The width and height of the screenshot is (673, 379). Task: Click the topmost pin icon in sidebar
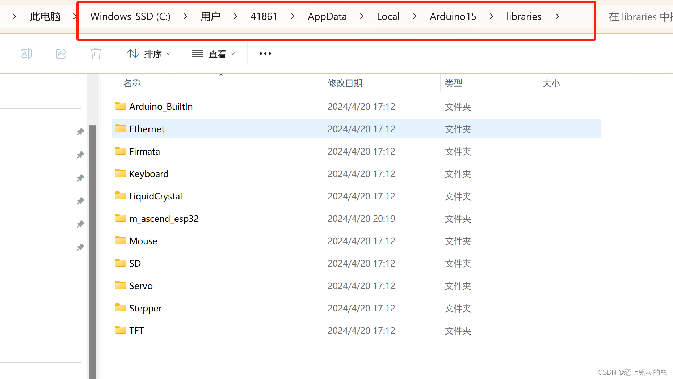click(80, 132)
